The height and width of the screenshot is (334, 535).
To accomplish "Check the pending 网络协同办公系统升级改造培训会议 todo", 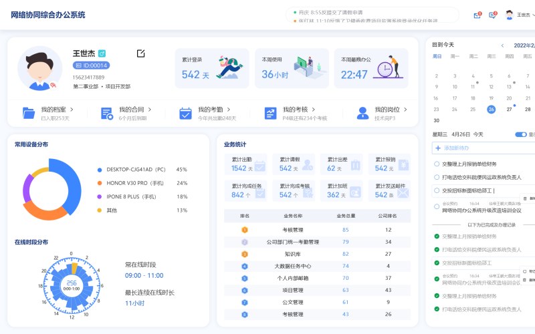I will tap(437, 206).
